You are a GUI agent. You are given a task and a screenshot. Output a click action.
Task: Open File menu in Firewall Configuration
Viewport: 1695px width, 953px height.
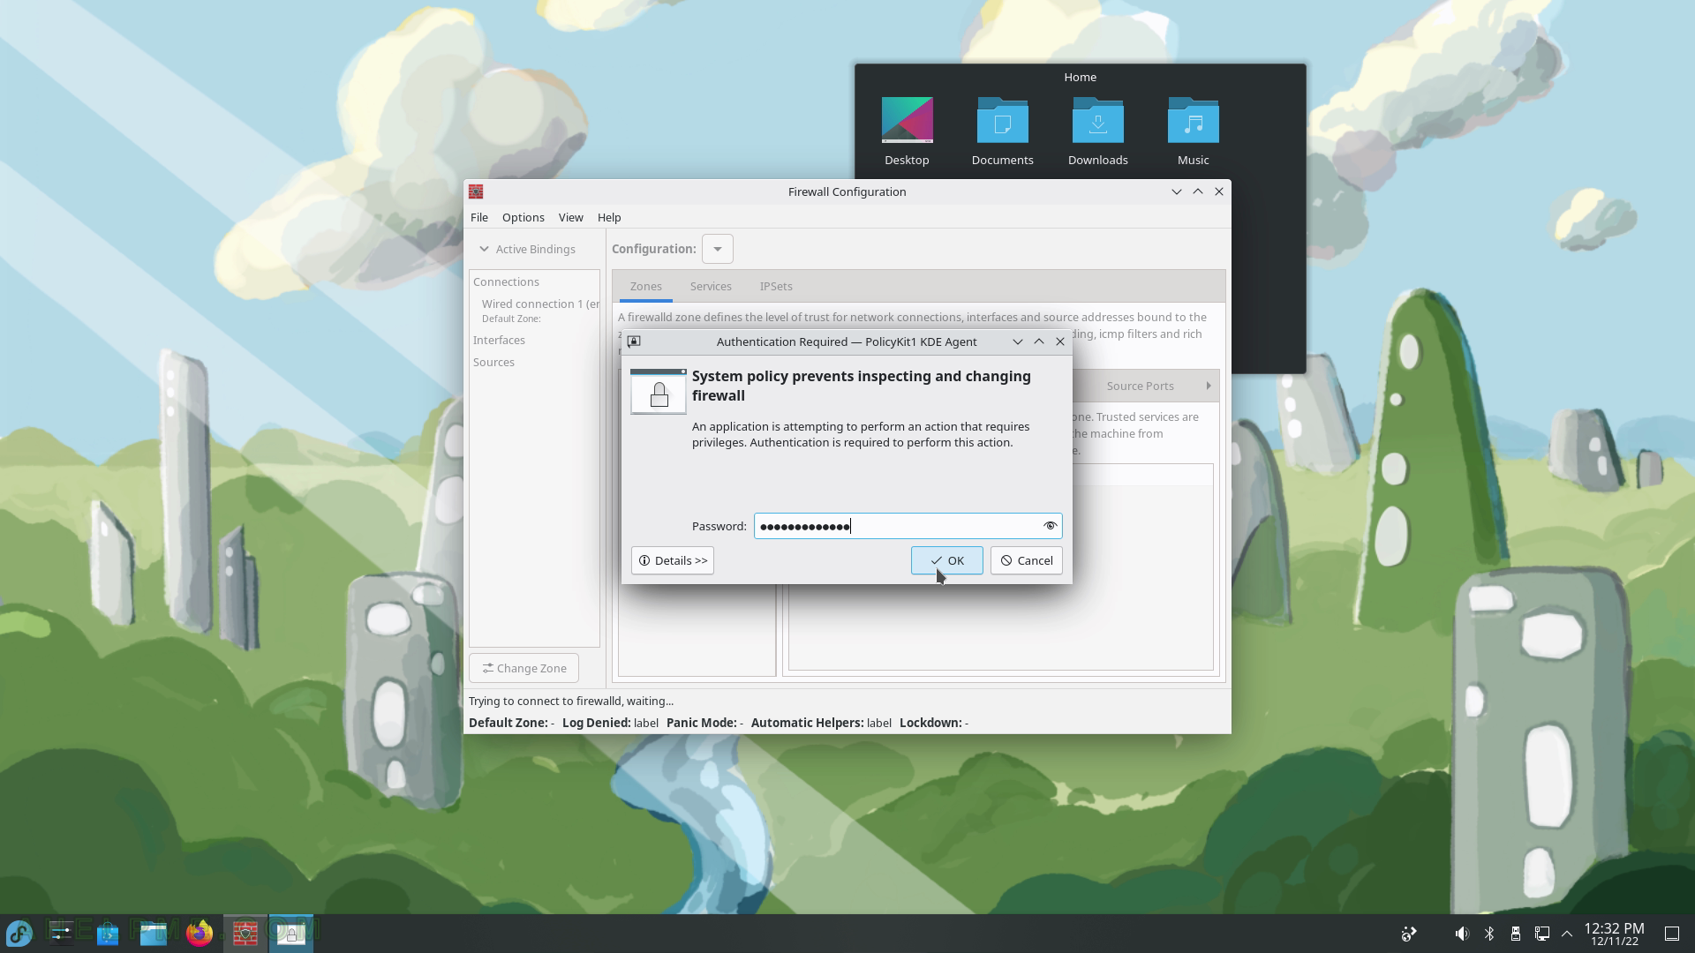pyautogui.click(x=479, y=217)
